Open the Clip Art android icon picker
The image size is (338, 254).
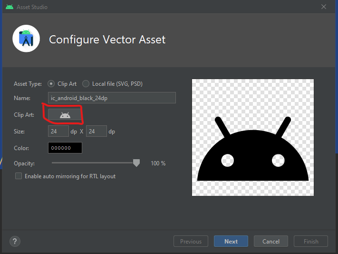coord(65,115)
